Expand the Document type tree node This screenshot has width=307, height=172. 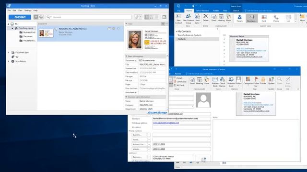8,53
